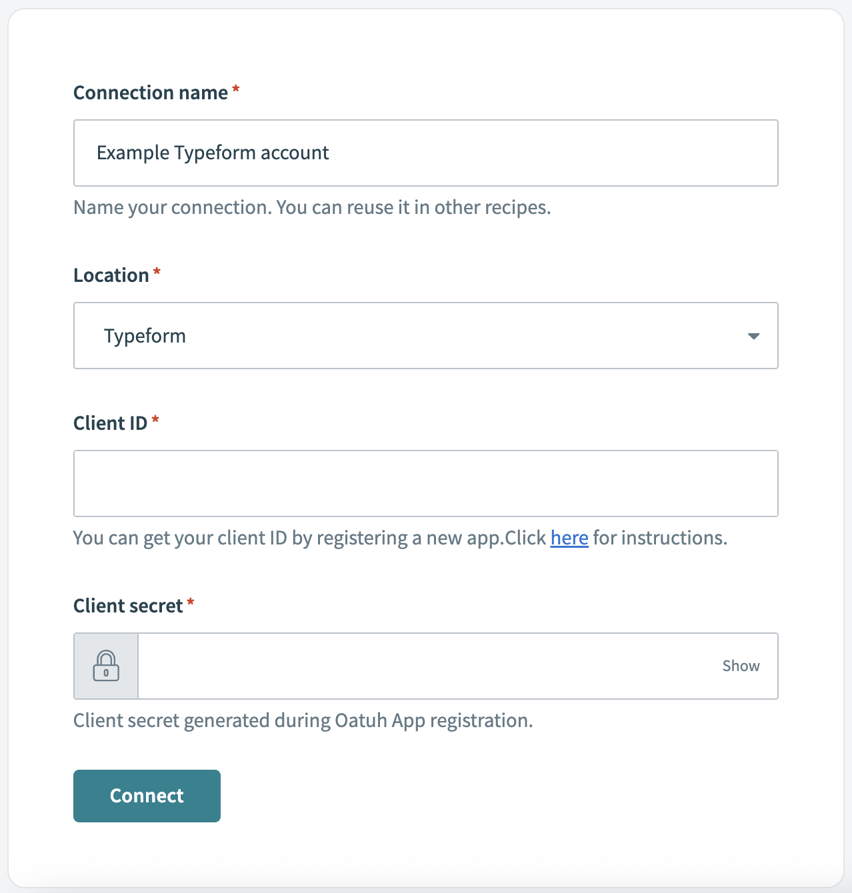Open the Location dropdown showing Typeform
The height and width of the screenshot is (893, 852).
click(426, 335)
